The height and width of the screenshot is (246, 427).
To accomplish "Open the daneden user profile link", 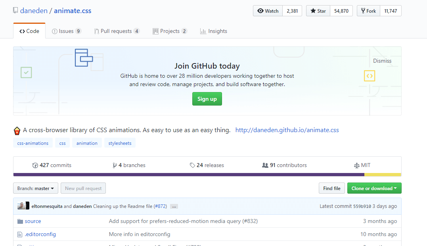I will point(34,11).
